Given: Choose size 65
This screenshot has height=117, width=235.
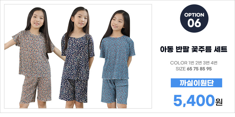Looking at the screenshot, I should (190, 69).
